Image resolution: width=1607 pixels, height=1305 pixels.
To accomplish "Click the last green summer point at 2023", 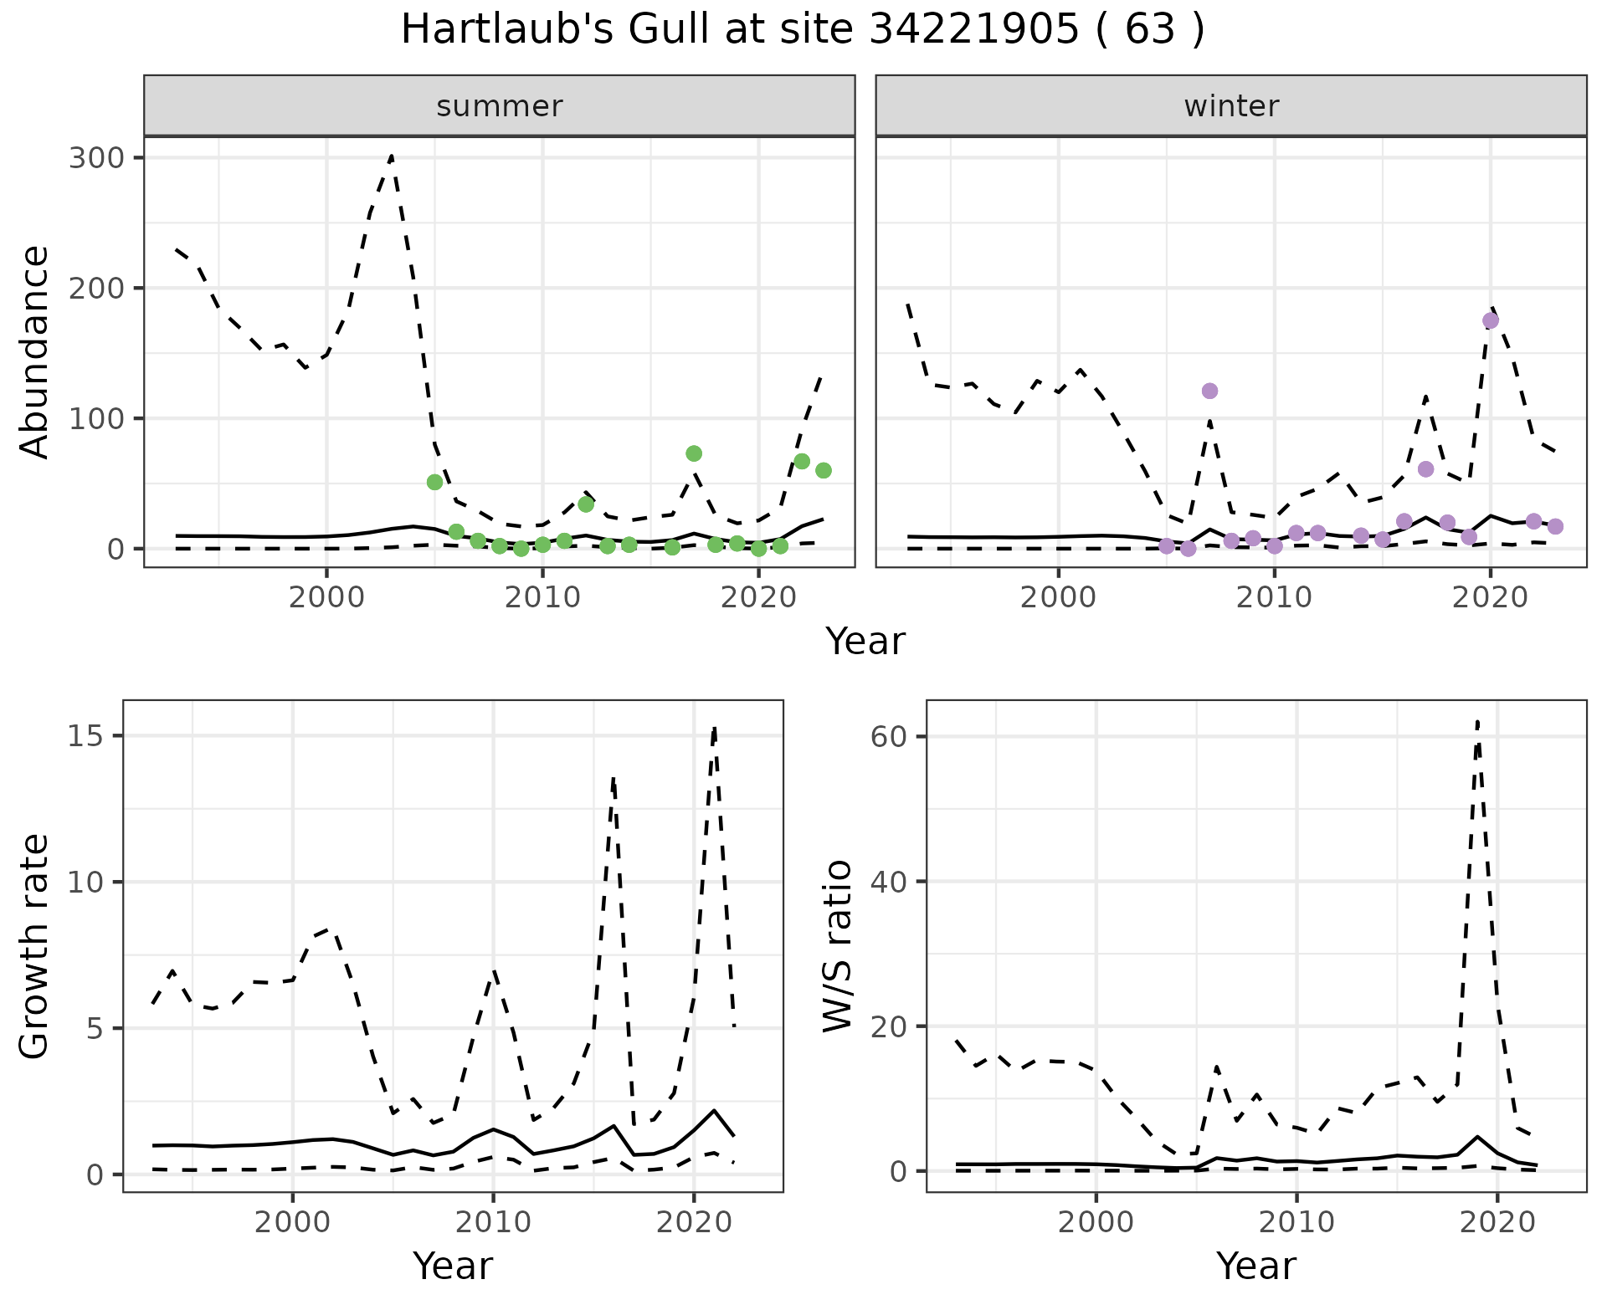I will 824,470.
